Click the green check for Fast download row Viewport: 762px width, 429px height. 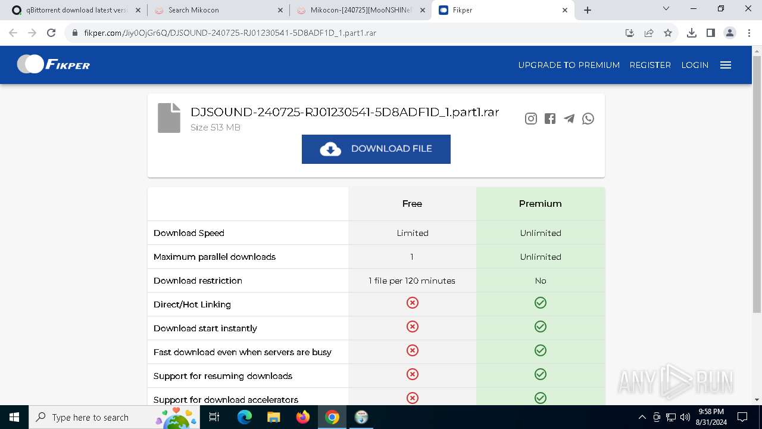541,350
